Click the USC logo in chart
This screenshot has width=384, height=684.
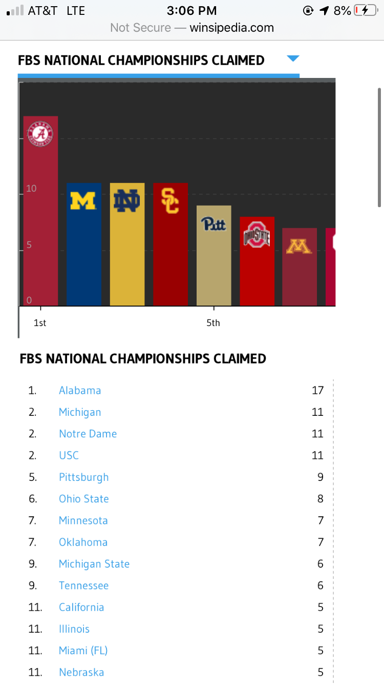point(170,200)
